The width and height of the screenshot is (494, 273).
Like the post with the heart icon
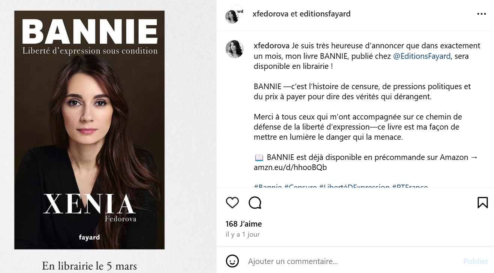pos(232,203)
